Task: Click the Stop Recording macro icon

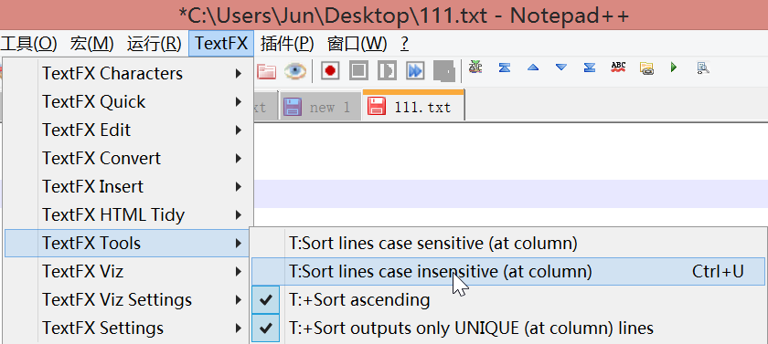Action: (358, 71)
